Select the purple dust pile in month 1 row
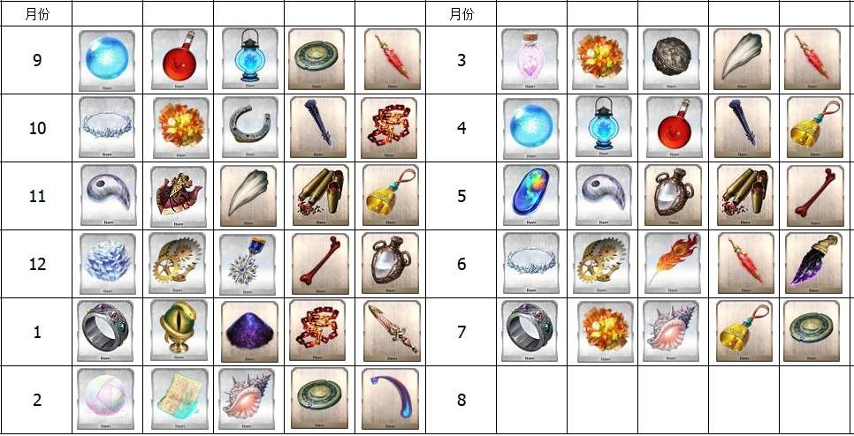The image size is (854, 436). 249,332
